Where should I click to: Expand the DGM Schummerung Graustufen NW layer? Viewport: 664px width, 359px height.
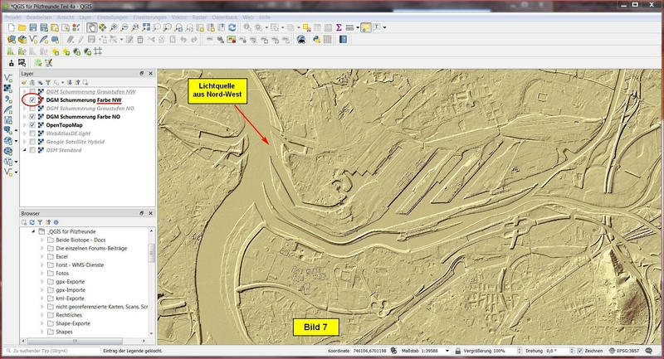click(x=24, y=91)
